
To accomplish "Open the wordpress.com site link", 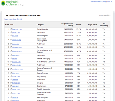I will pos(17,69).
